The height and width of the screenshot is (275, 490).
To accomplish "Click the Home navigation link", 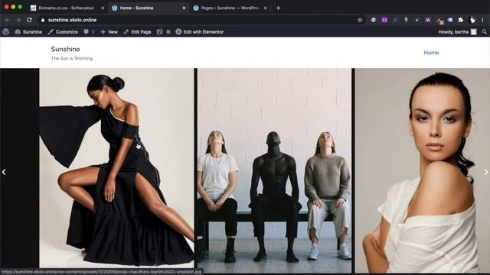I will (x=431, y=53).
